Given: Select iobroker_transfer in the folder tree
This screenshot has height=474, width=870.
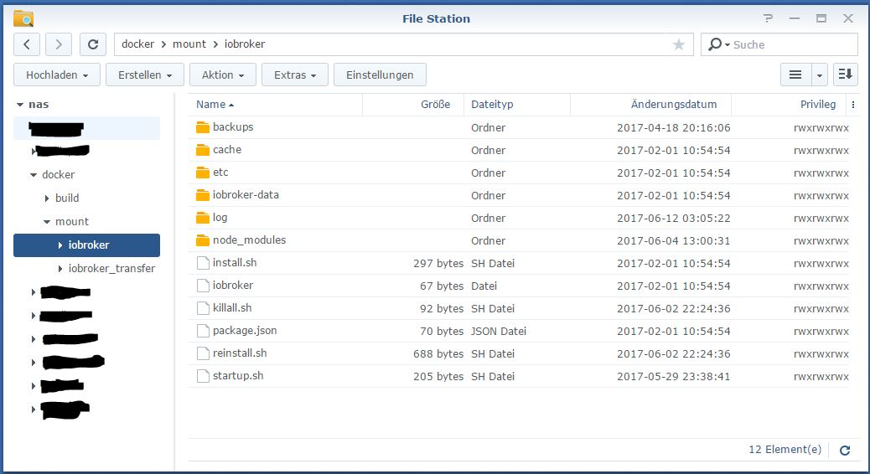Looking at the screenshot, I should coord(111,268).
